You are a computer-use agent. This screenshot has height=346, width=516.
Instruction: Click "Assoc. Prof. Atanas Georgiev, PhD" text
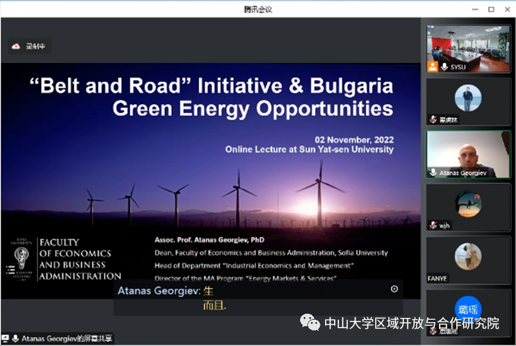tap(209, 240)
